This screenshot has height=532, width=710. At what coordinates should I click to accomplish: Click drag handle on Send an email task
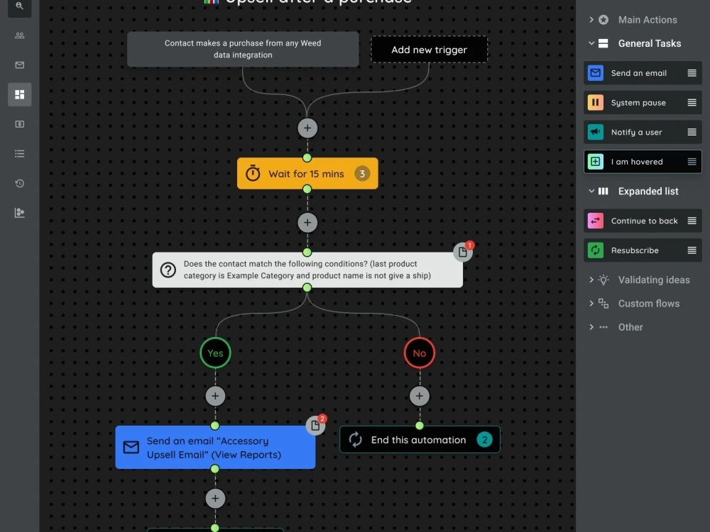tap(692, 73)
